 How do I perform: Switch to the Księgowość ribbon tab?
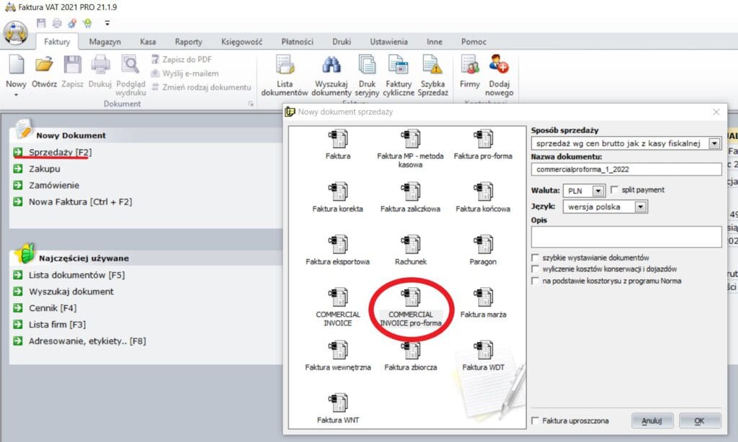click(x=241, y=41)
